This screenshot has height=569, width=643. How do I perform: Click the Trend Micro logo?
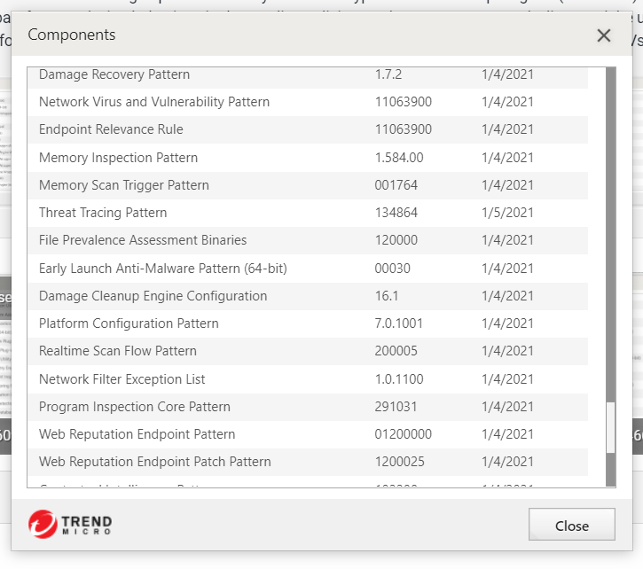(x=70, y=524)
